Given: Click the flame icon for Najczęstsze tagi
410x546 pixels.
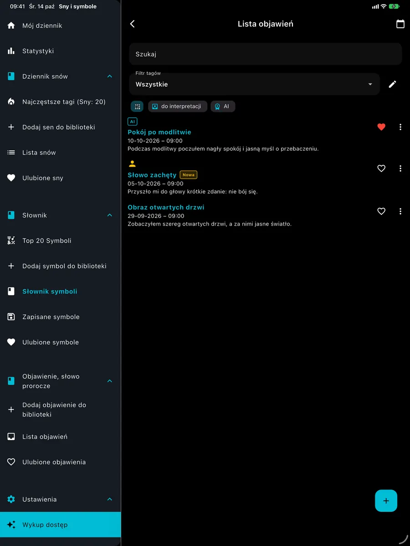Looking at the screenshot, I should tap(11, 102).
